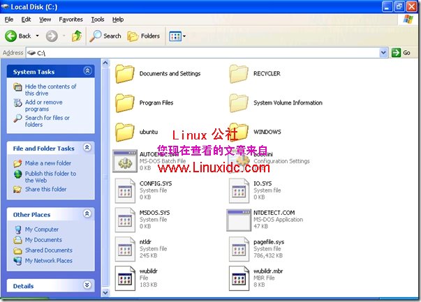Open the File menu

(9, 20)
